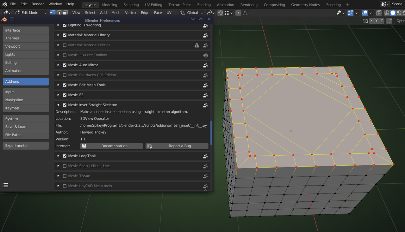Disable the Material Library add-on checkbox

tap(65, 35)
